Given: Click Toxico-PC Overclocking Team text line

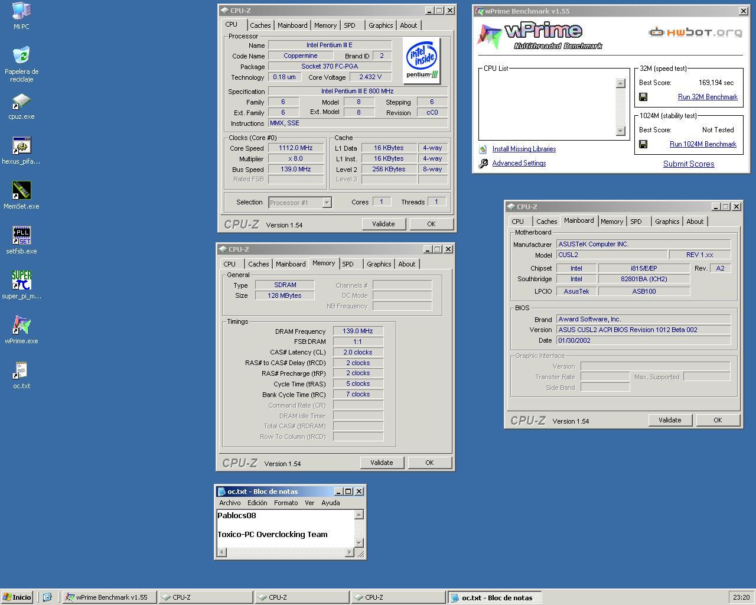Looking at the screenshot, I should (x=272, y=534).
